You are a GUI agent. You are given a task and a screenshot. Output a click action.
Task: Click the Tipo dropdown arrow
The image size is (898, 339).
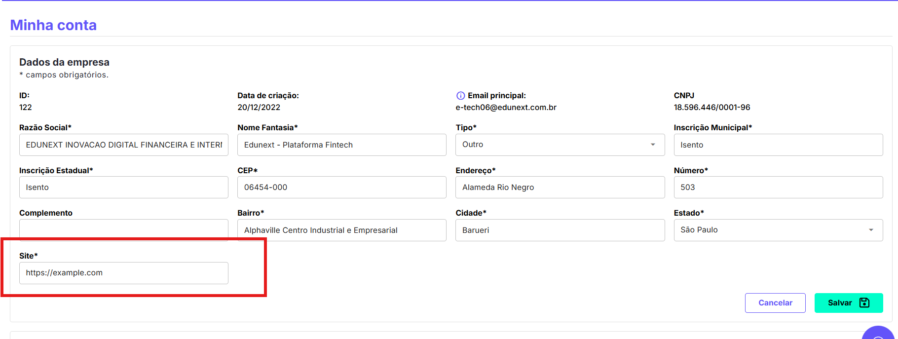[x=653, y=145]
